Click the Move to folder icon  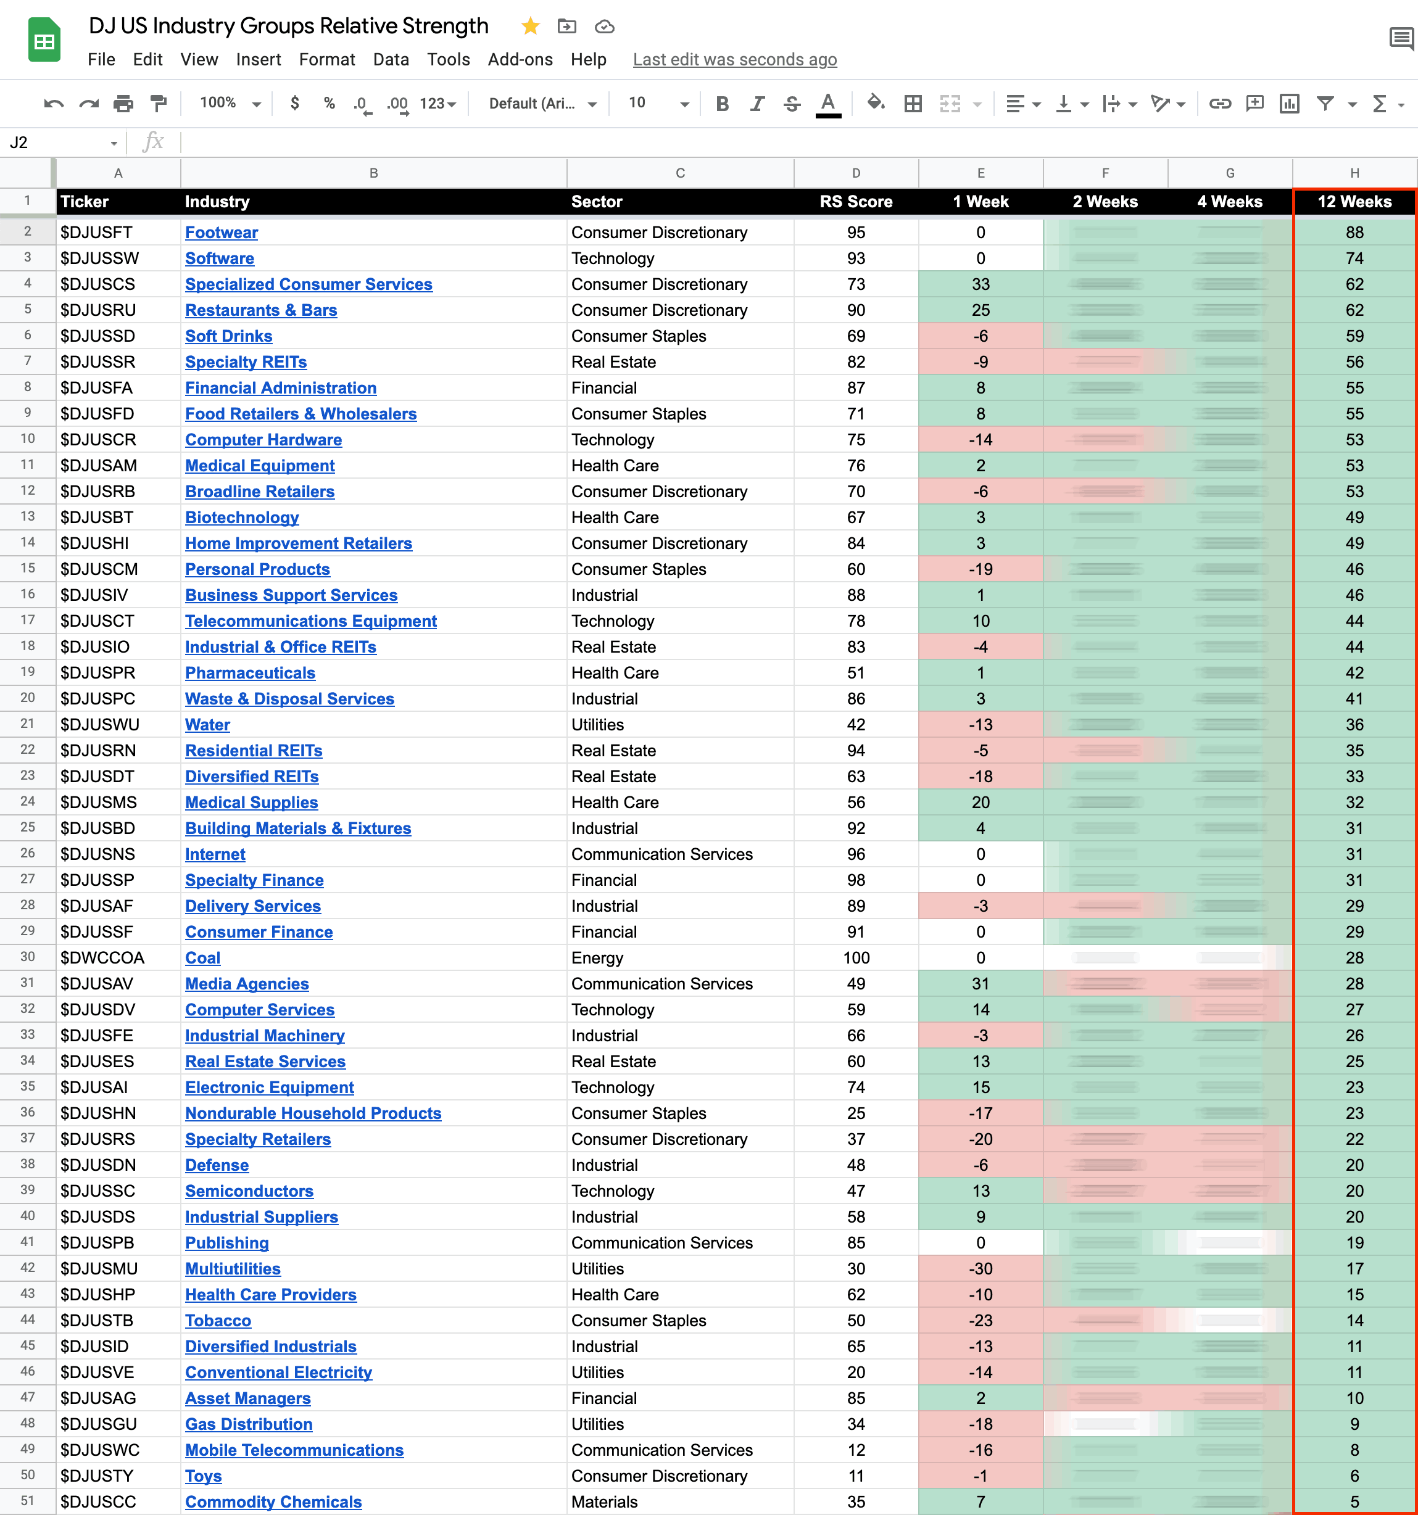566,27
